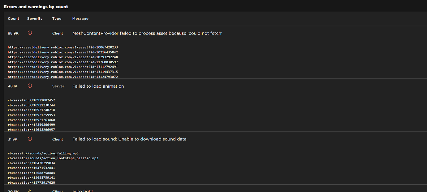Select the rbxassetid://10921082452 animation entry
The width and height of the screenshot is (427, 192).
pos(31,100)
